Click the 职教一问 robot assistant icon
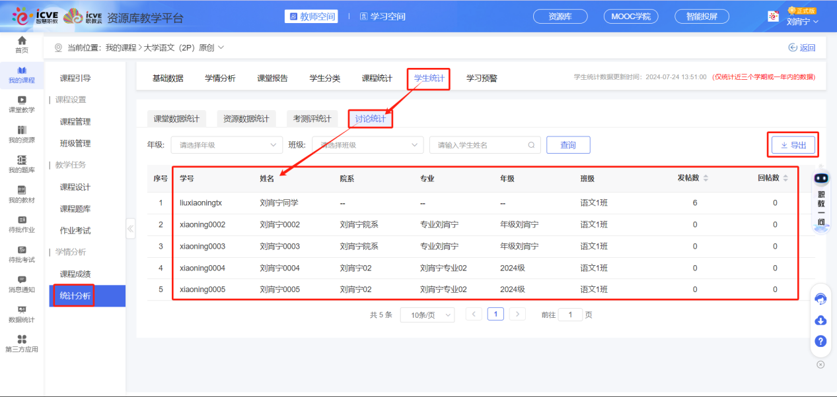 click(x=820, y=180)
